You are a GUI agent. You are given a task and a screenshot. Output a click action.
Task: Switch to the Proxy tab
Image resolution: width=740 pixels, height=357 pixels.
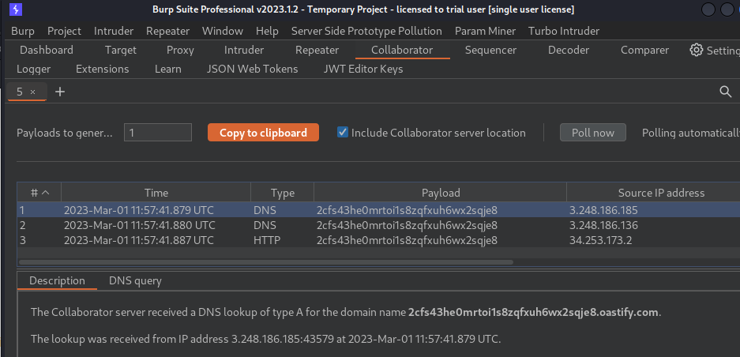tap(180, 50)
